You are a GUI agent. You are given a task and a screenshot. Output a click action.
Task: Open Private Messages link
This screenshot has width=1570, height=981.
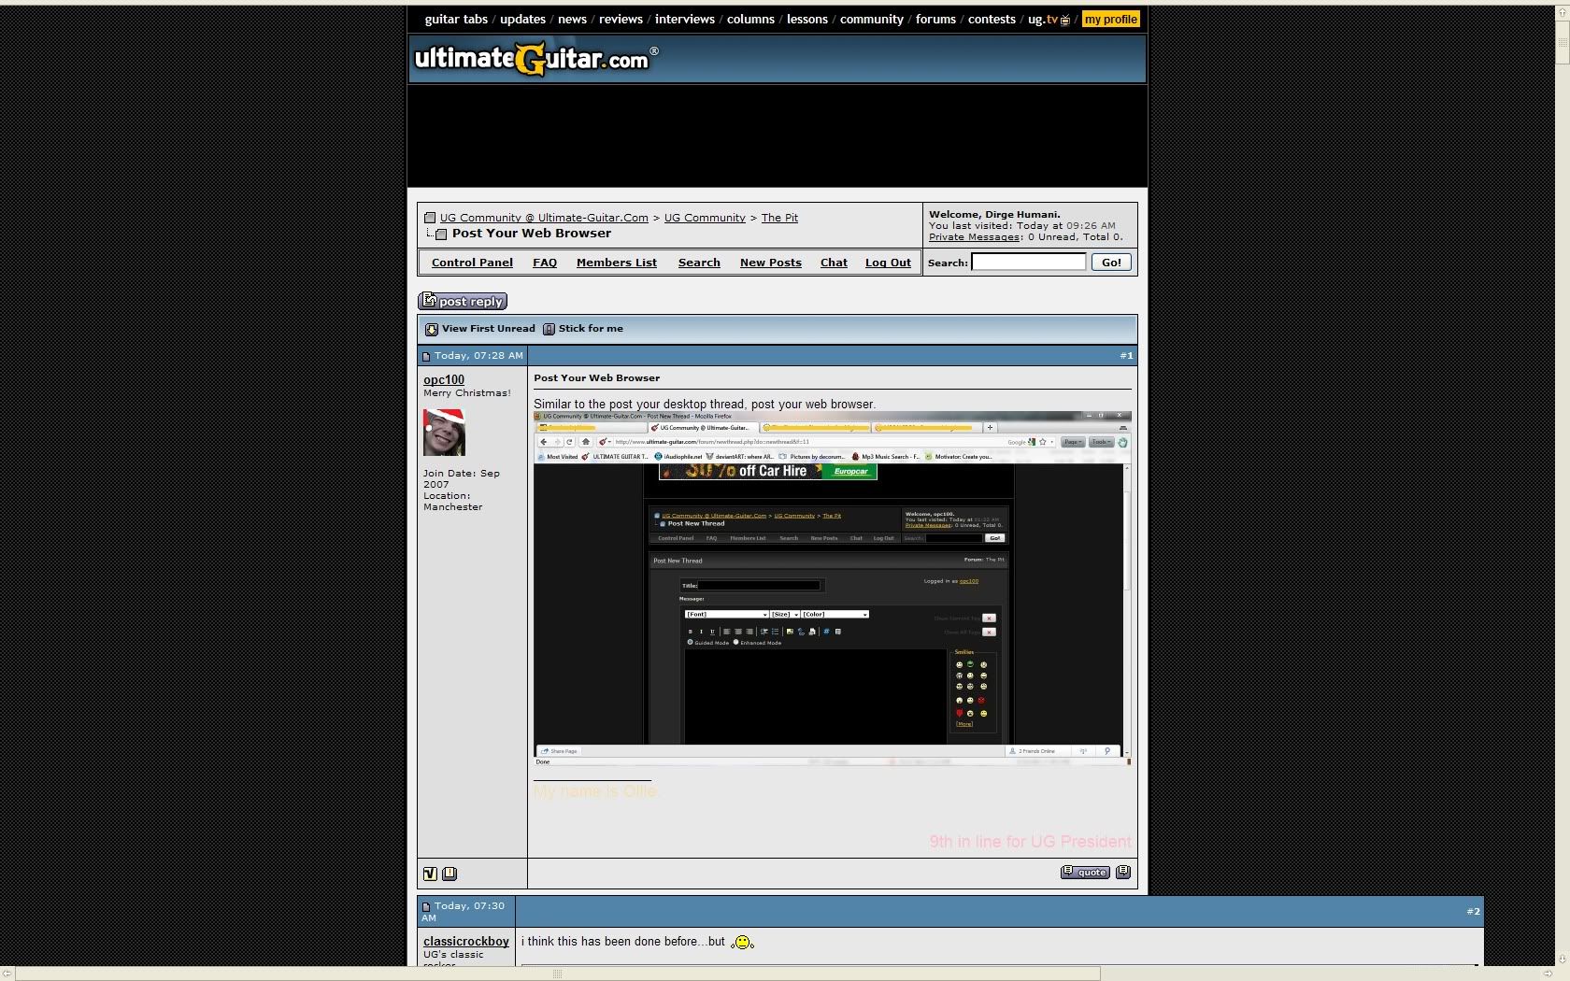[x=975, y=237]
